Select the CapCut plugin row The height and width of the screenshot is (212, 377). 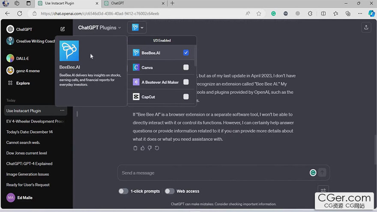(x=161, y=97)
